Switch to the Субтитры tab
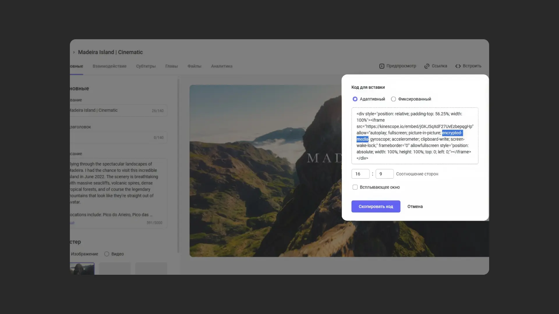Image resolution: width=559 pixels, height=314 pixels. pos(146,66)
